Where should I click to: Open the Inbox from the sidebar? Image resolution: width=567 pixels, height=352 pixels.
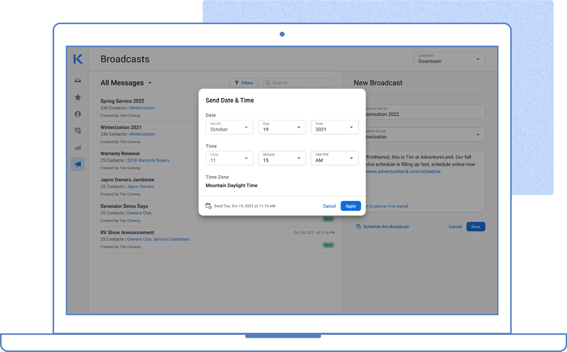point(78,80)
